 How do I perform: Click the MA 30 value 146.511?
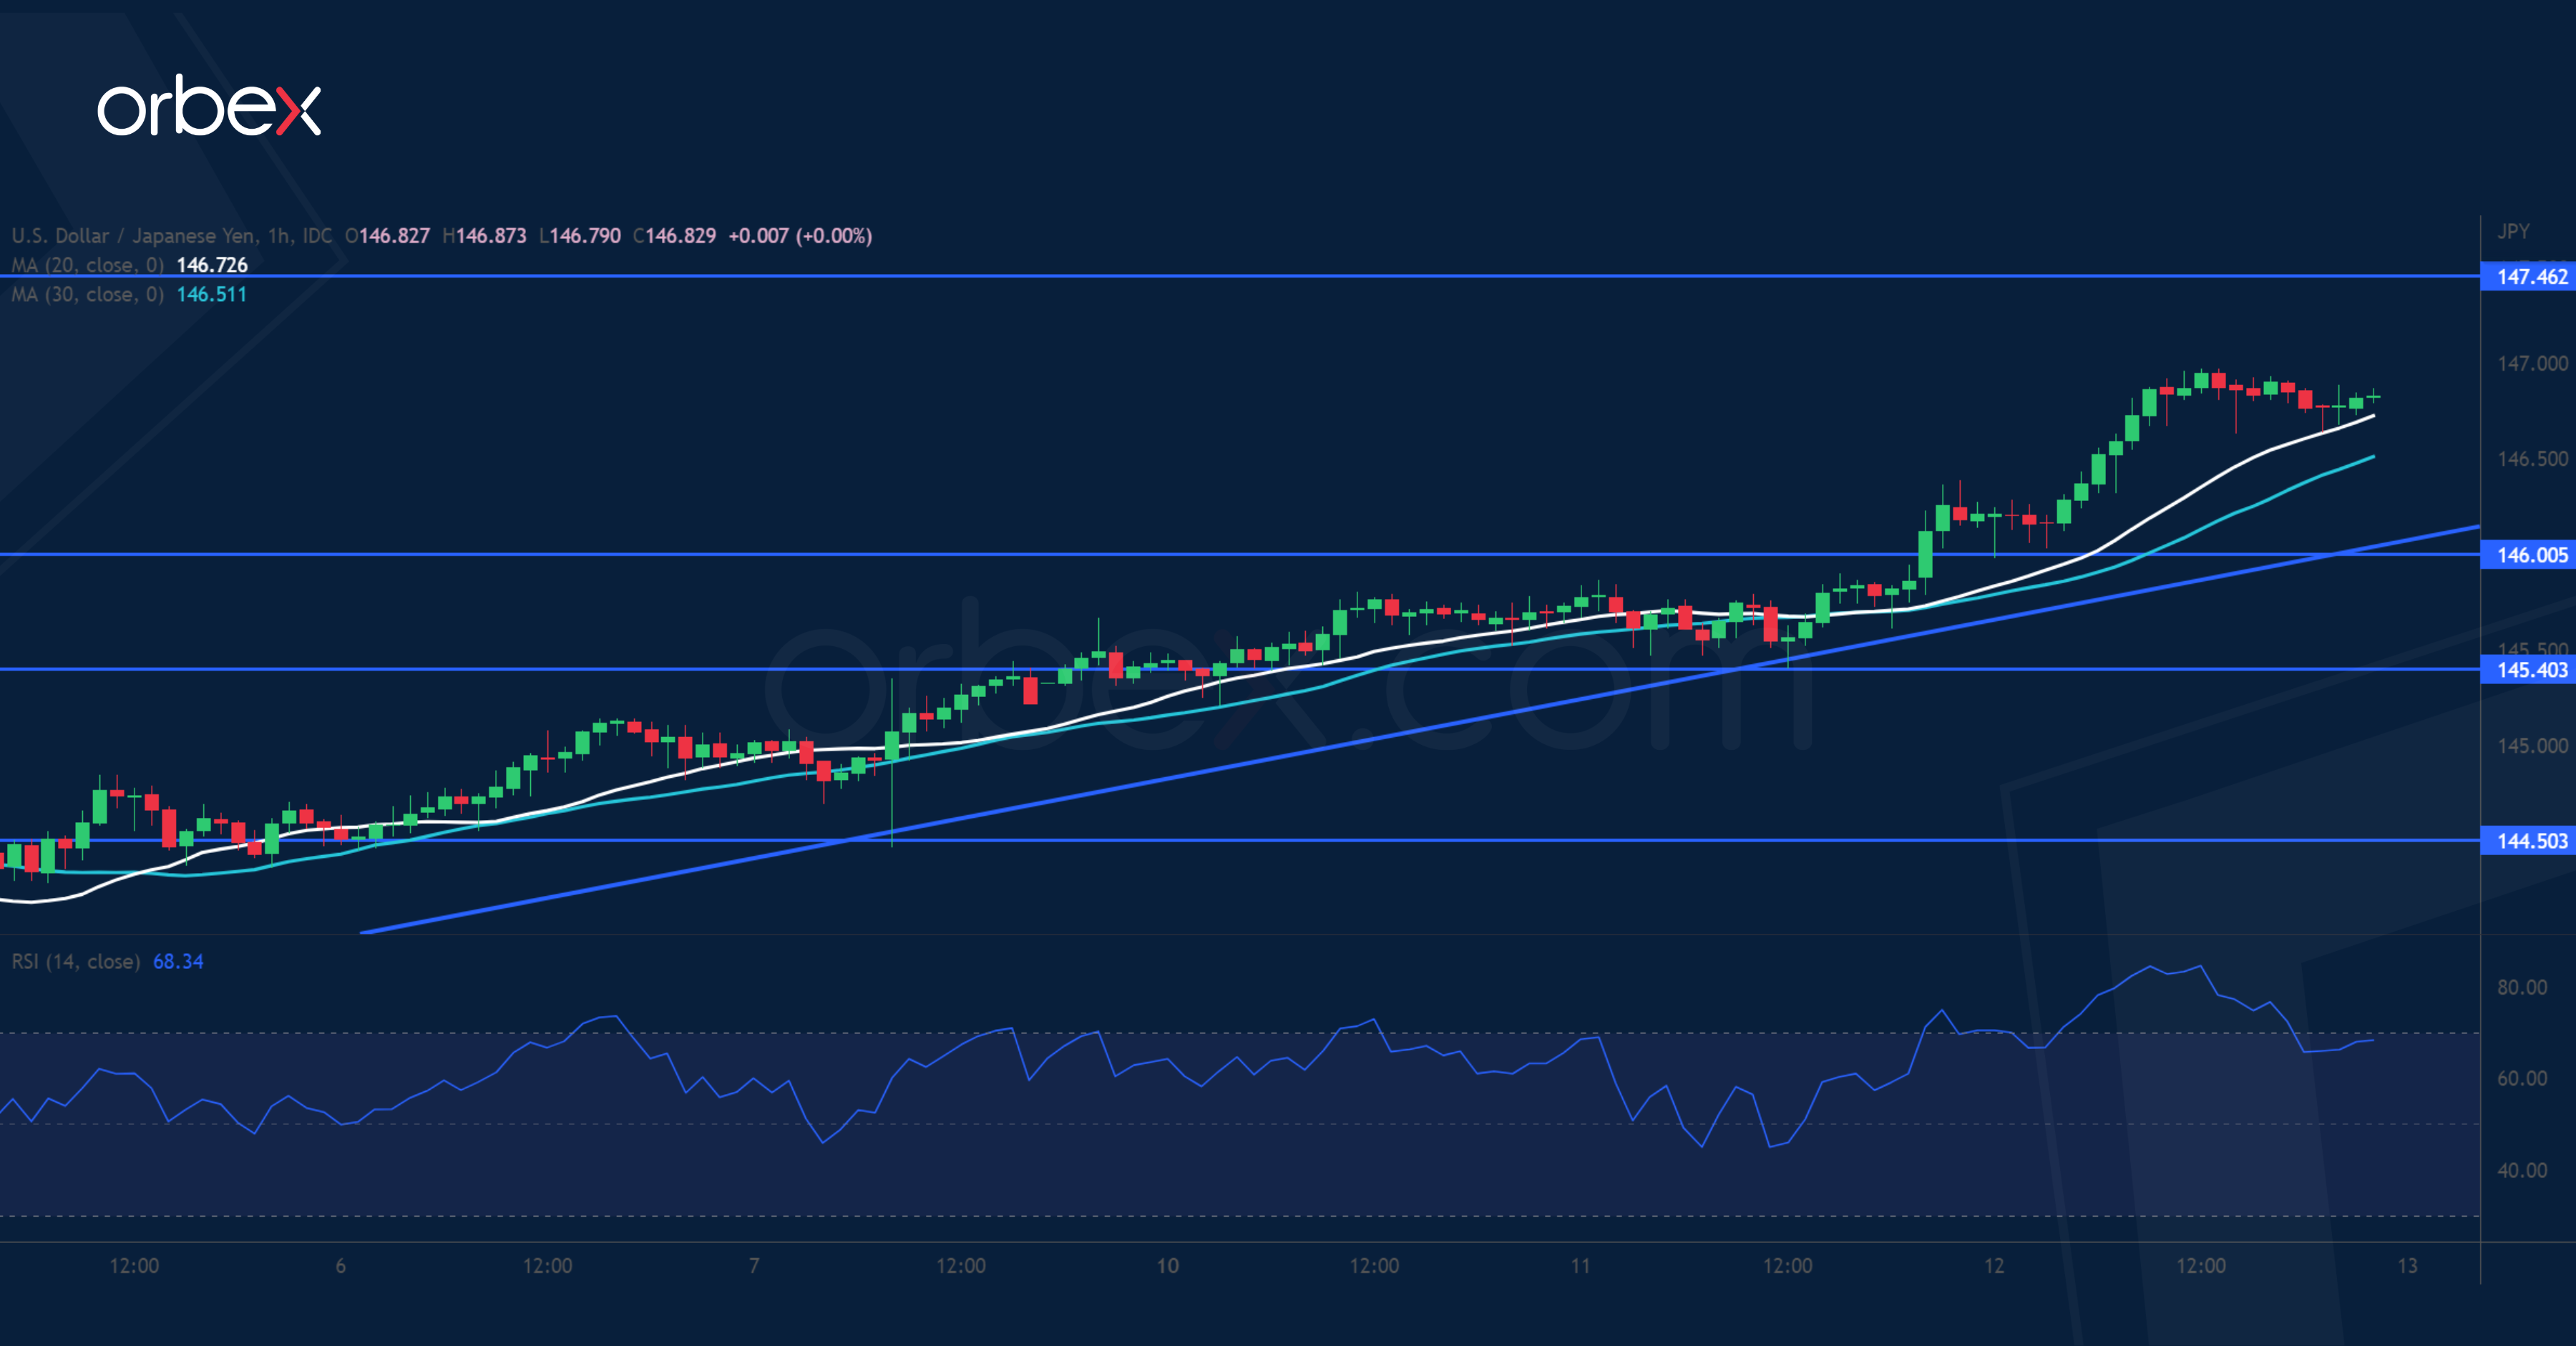pyautogui.click(x=211, y=294)
